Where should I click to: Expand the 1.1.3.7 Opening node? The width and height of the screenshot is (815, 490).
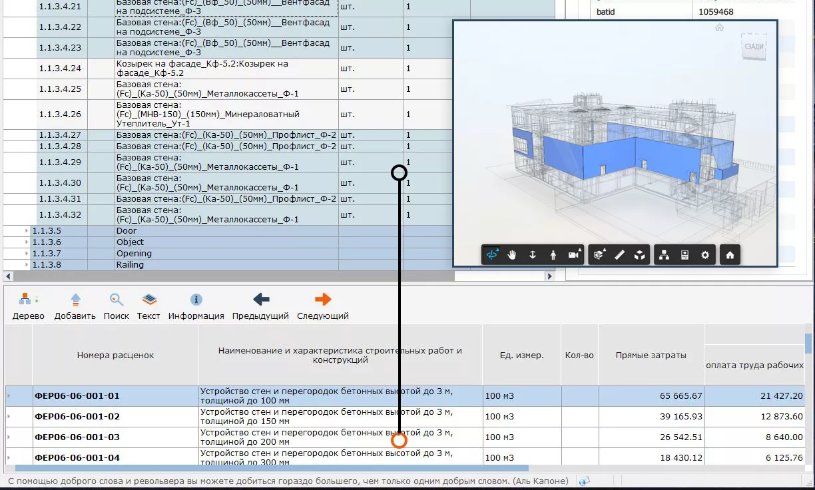(x=27, y=254)
